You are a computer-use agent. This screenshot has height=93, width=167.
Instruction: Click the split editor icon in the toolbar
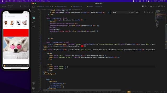[162, 6]
